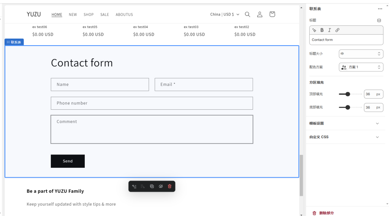Hide the contact form section
This screenshot has width=389, height=216.
(x=161, y=186)
